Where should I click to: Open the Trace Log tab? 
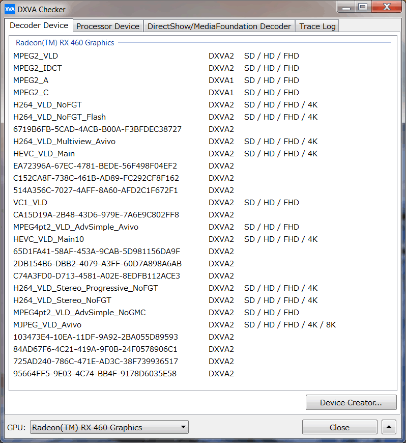pos(317,26)
